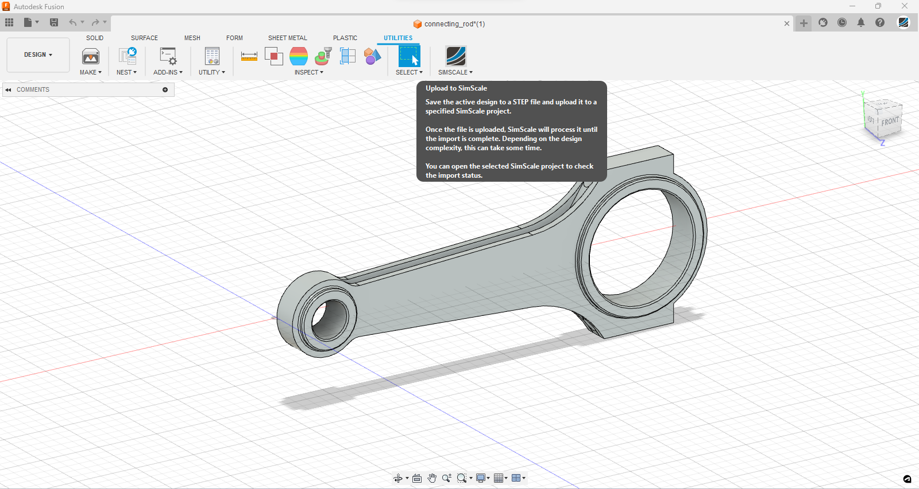Open the Inspect dropdown menu
919x489 pixels.
(x=309, y=72)
